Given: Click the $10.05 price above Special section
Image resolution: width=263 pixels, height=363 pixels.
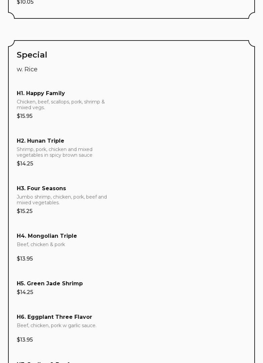Looking at the screenshot, I should click(x=25, y=2).
